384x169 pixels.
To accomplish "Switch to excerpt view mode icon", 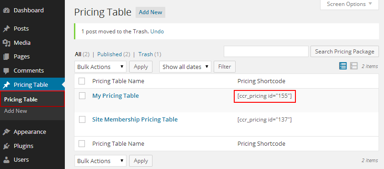I will tap(354, 66).
